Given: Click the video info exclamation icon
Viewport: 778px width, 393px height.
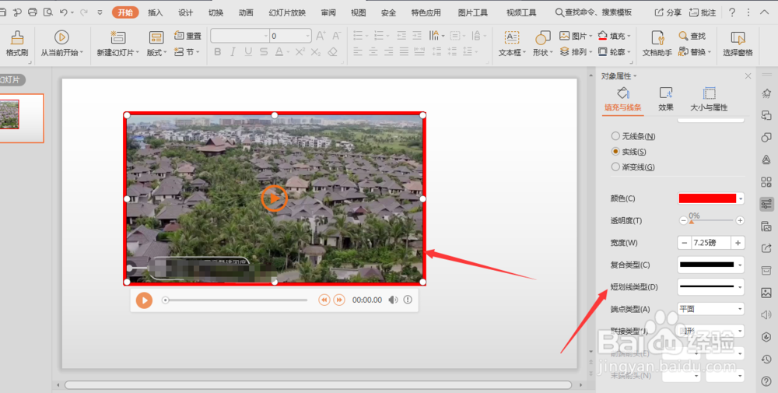Looking at the screenshot, I should point(408,300).
